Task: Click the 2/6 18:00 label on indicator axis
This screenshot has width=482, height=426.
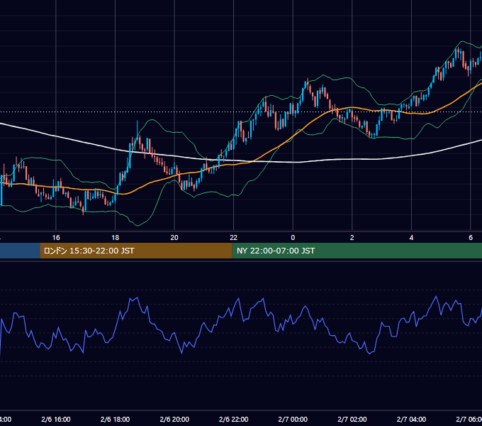Action: point(115,420)
